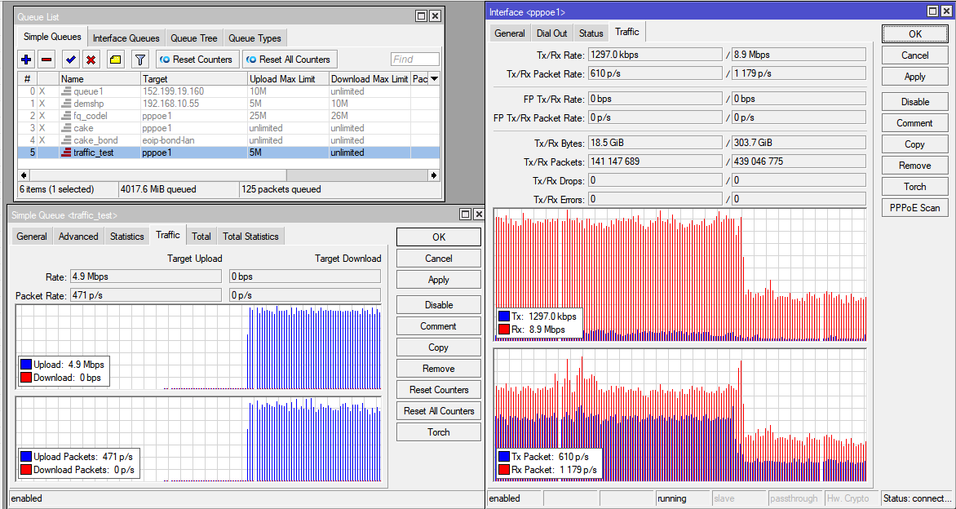The image size is (956, 509).
Task: Add a new simple queue with plus icon
Action: pos(25,59)
